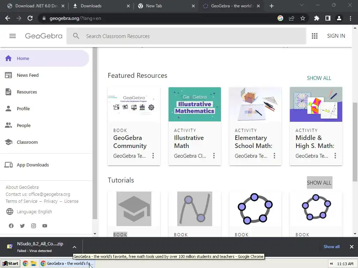Click the address bar URL
358x268 pixels.
point(76,18)
